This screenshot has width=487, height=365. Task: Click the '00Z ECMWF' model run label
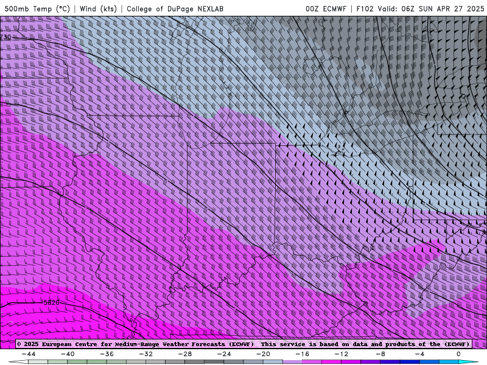click(x=326, y=9)
